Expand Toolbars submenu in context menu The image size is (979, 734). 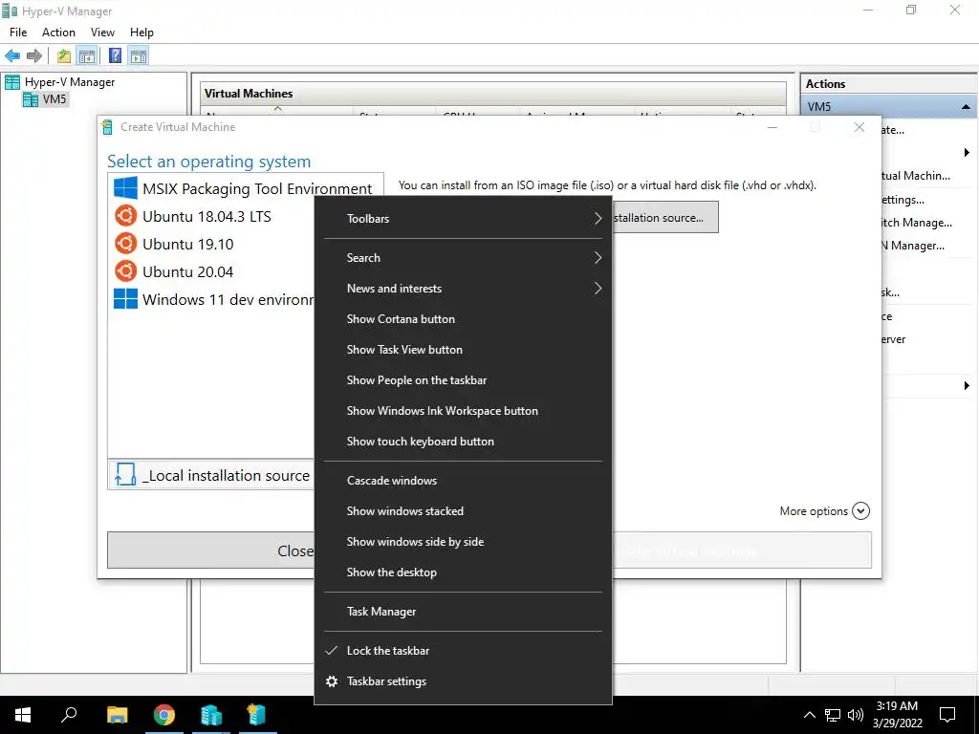click(x=463, y=219)
